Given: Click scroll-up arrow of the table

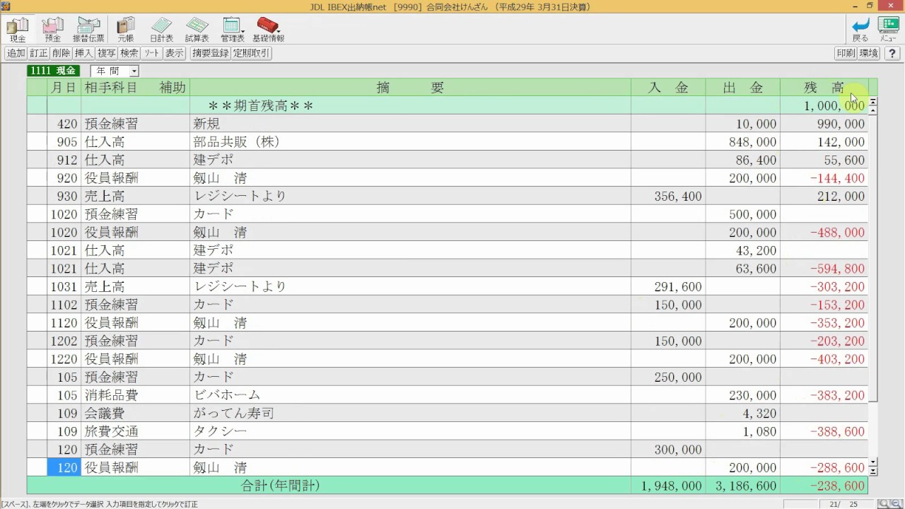Looking at the screenshot, I should 873,111.
